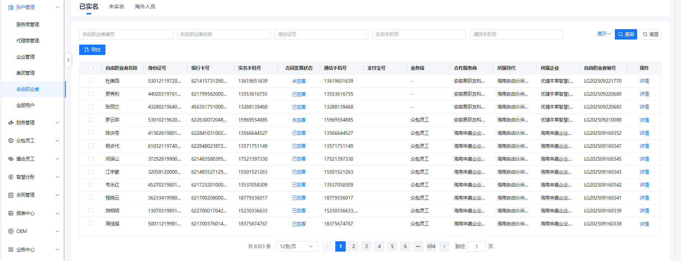The image size is (681, 261).
Task: Go to page 694 in pagination
Action: pos(431,246)
